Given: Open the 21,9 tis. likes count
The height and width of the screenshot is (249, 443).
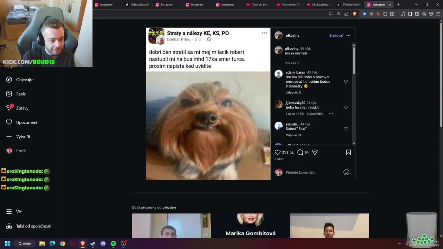Looking at the screenshot, I should pos(288,152).
